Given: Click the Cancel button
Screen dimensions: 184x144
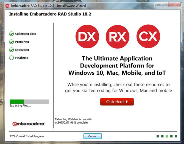Looking at the screenshot, I should click(x=92, y=136).
